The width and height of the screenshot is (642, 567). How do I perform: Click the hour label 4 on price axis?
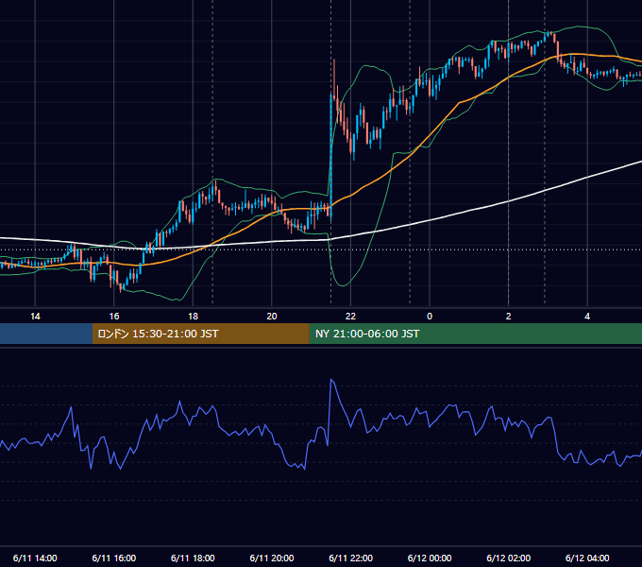(587, 317)
